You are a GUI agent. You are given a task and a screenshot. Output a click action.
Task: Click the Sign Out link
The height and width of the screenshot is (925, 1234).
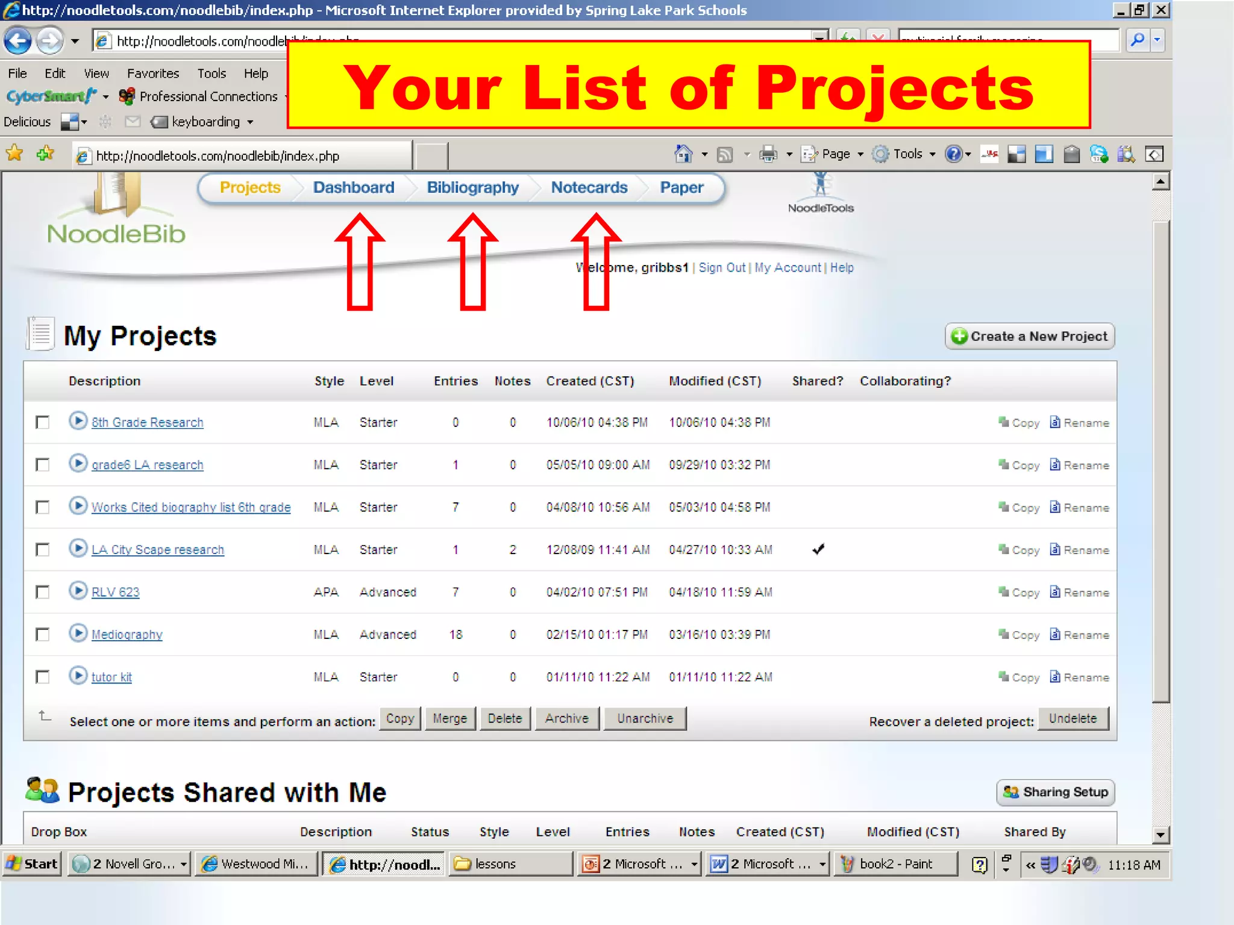coord(722,268)
